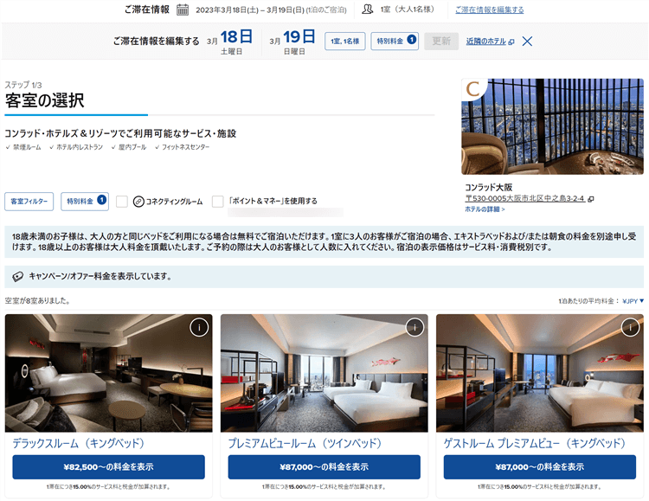This screenshot has height=501, width=649.
Task: Select the March 18日 check-in date
Action: tap(230, 42)
